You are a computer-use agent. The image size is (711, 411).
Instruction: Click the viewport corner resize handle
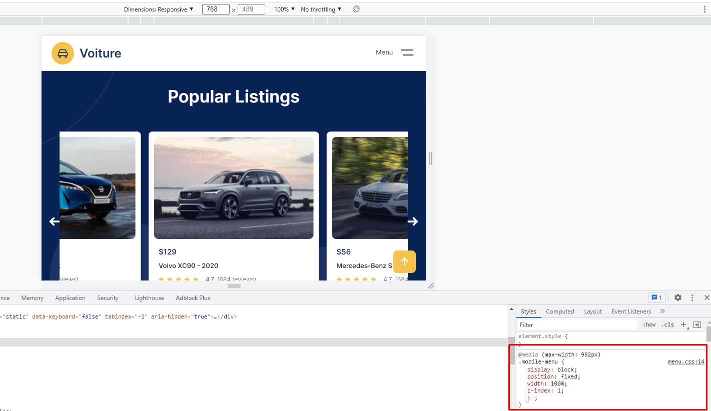click(x=431, y=286)
